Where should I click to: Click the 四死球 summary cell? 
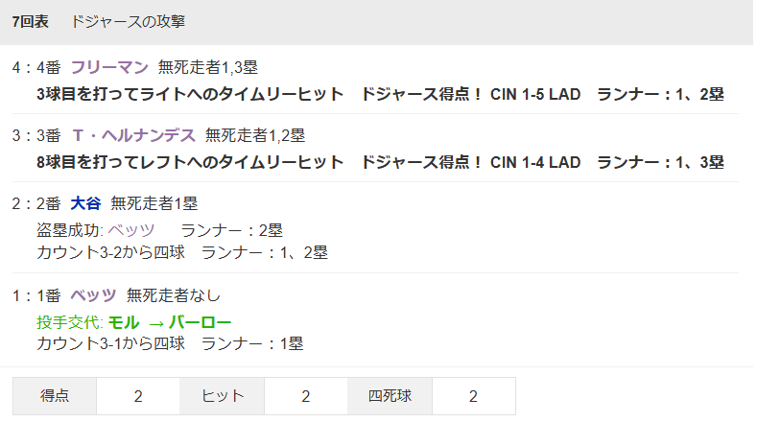(x=389, y=396)
